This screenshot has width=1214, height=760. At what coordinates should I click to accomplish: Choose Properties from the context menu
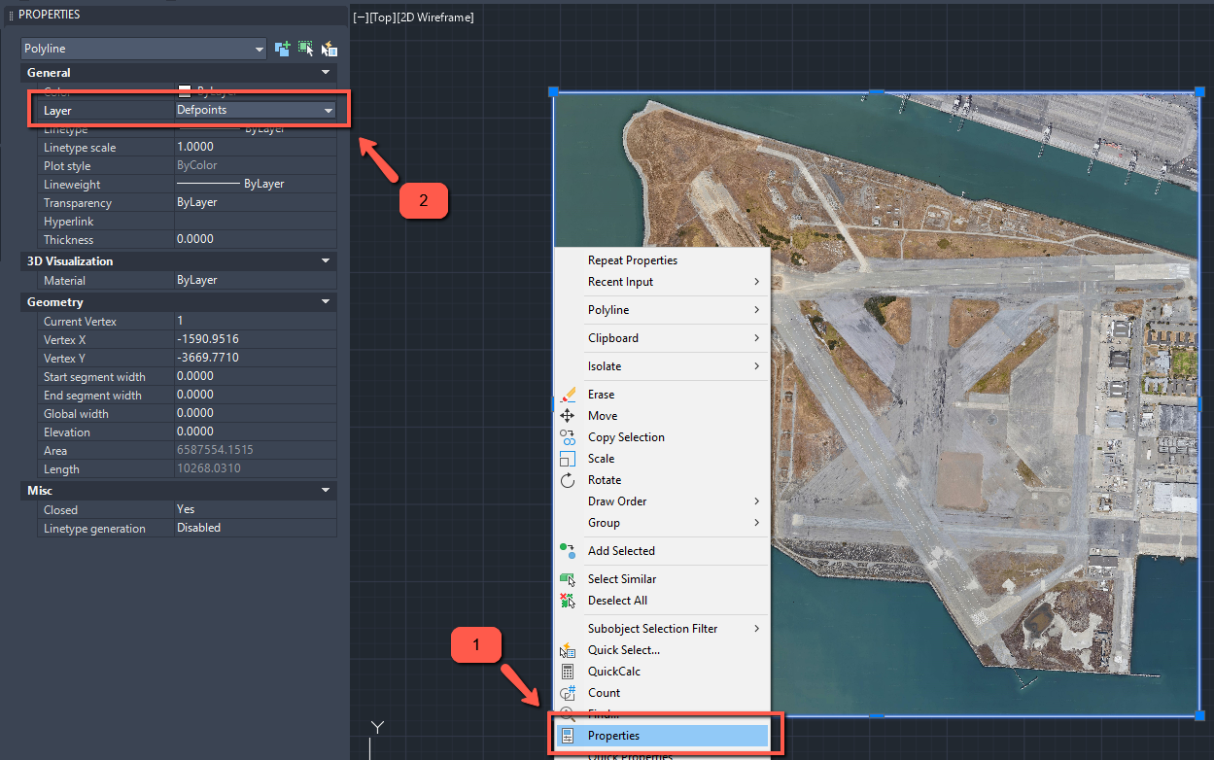[662, 736]
